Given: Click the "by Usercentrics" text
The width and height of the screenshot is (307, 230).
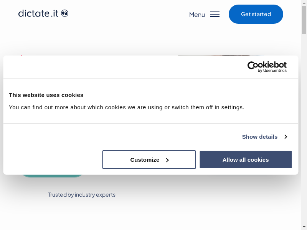Looking at the screenshot, I should (x=272, y=71).
